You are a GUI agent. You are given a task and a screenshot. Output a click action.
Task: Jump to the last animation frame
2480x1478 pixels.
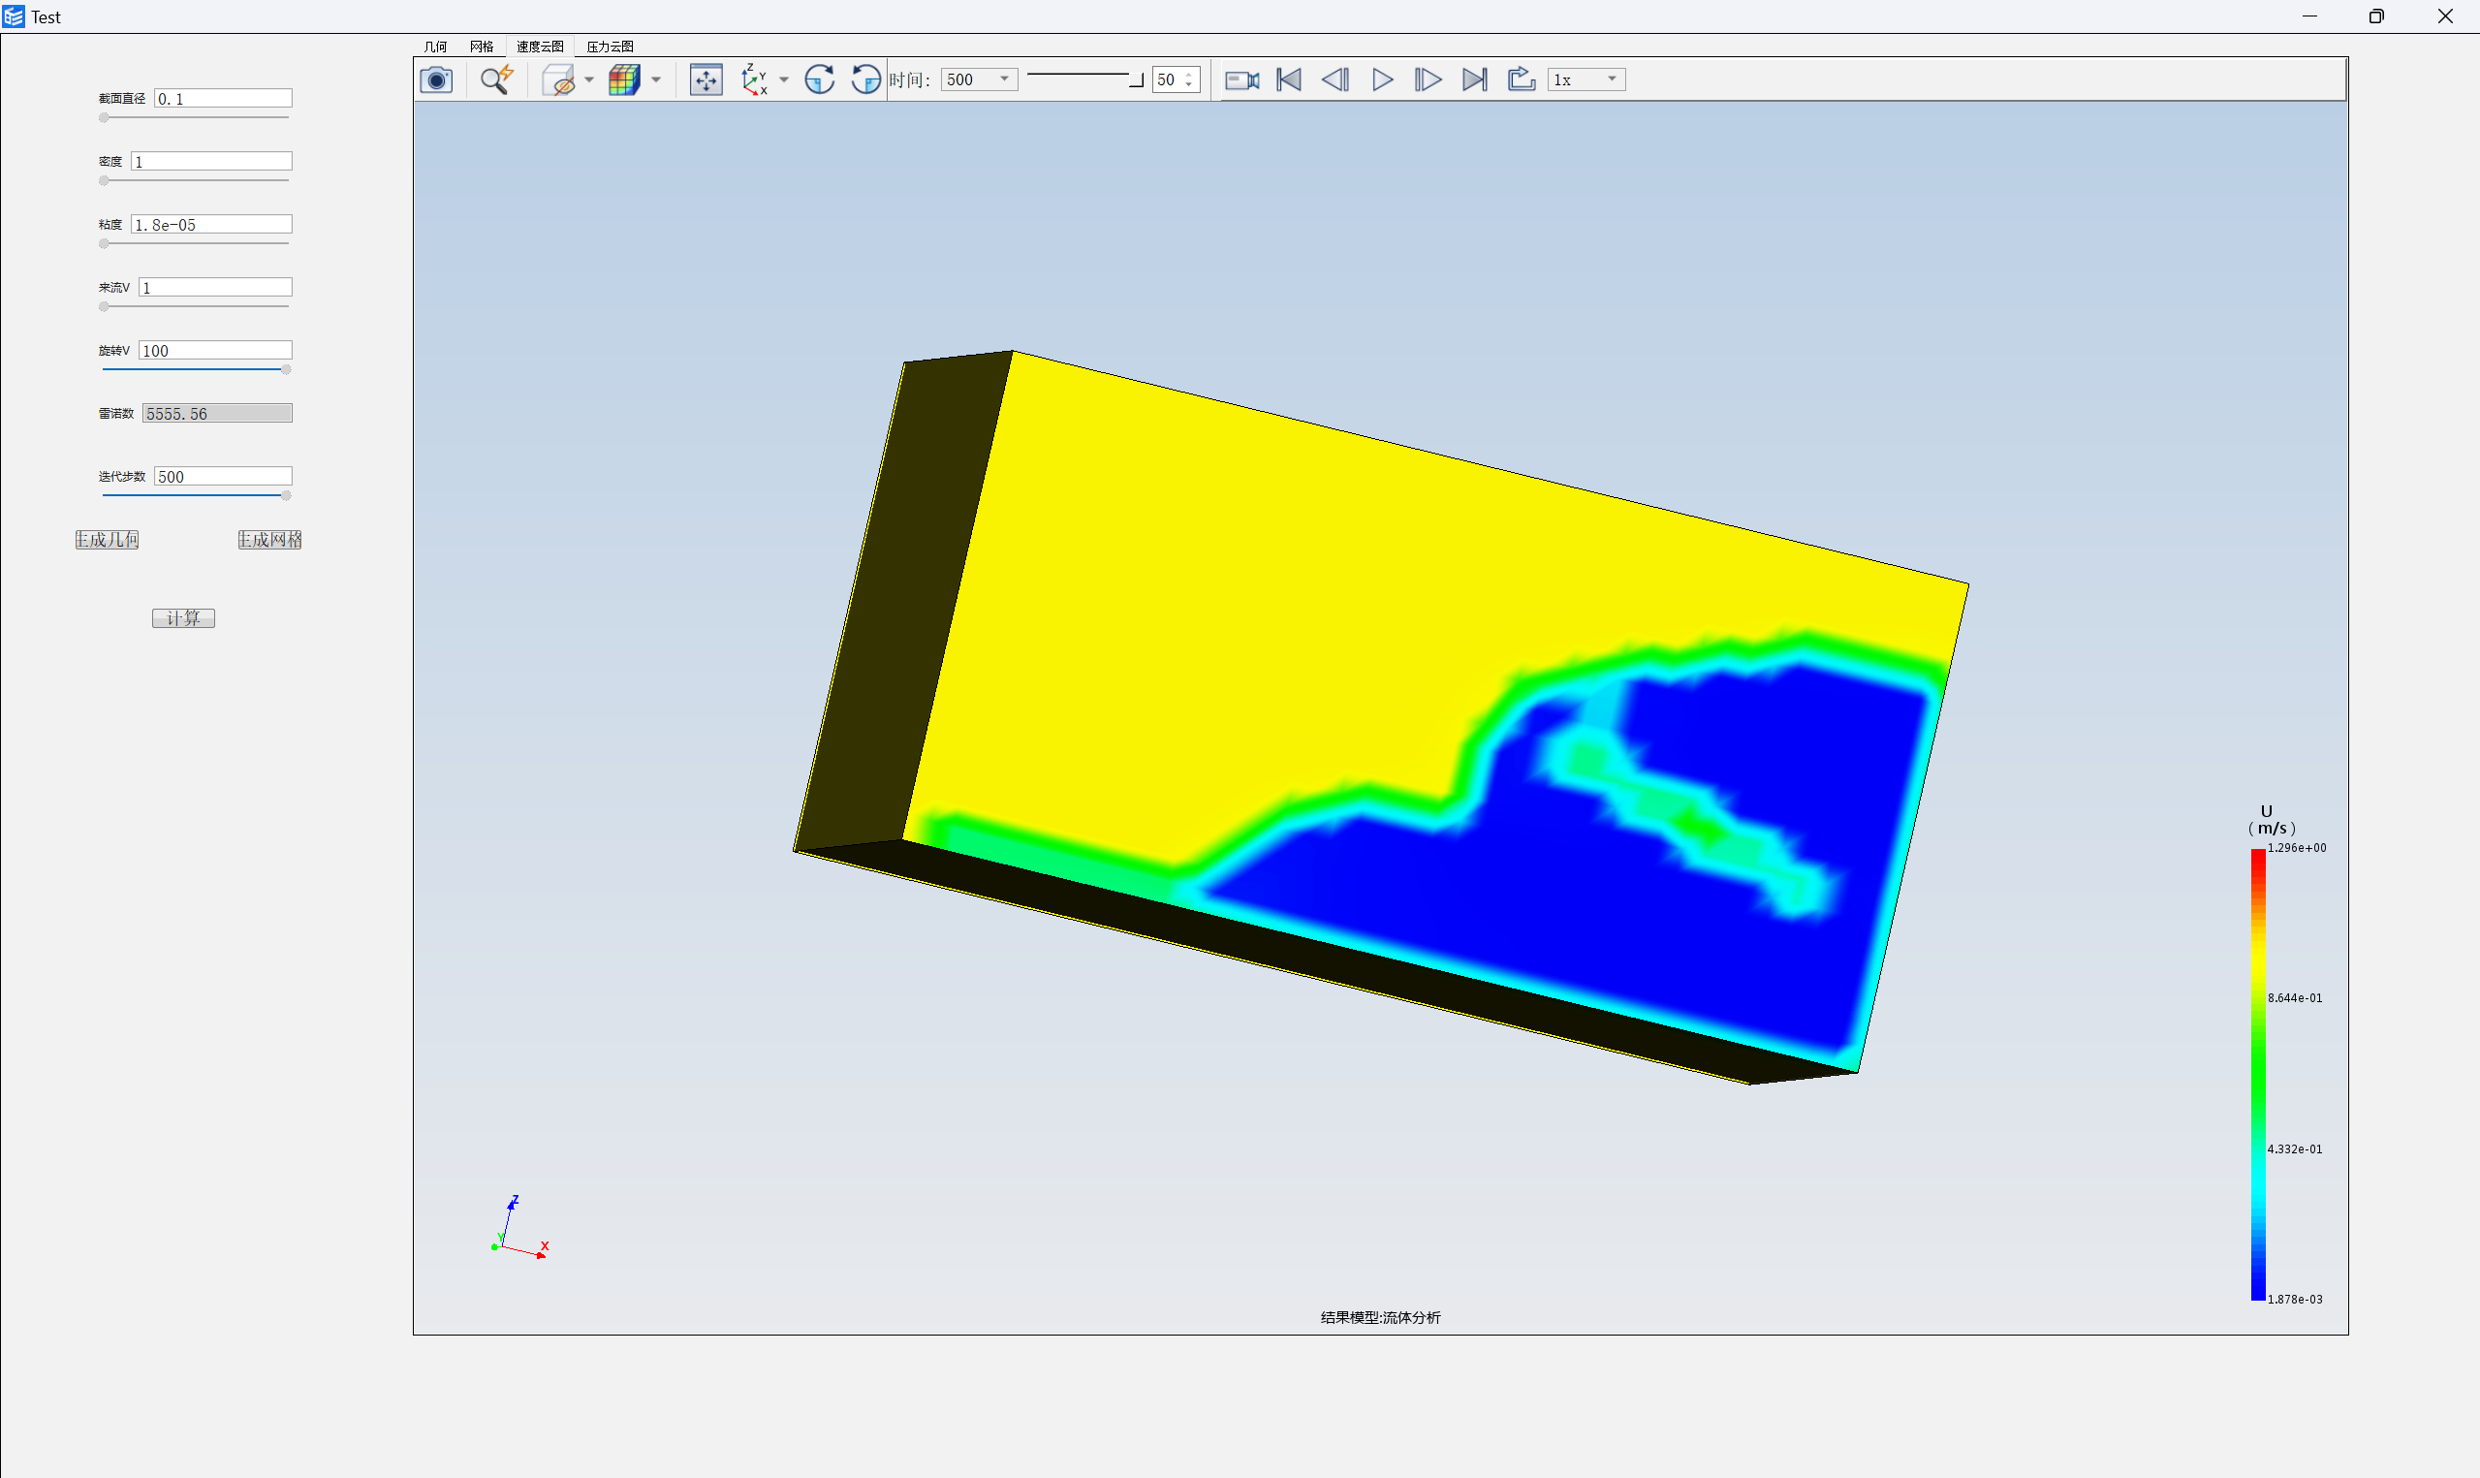[1474, 79]
